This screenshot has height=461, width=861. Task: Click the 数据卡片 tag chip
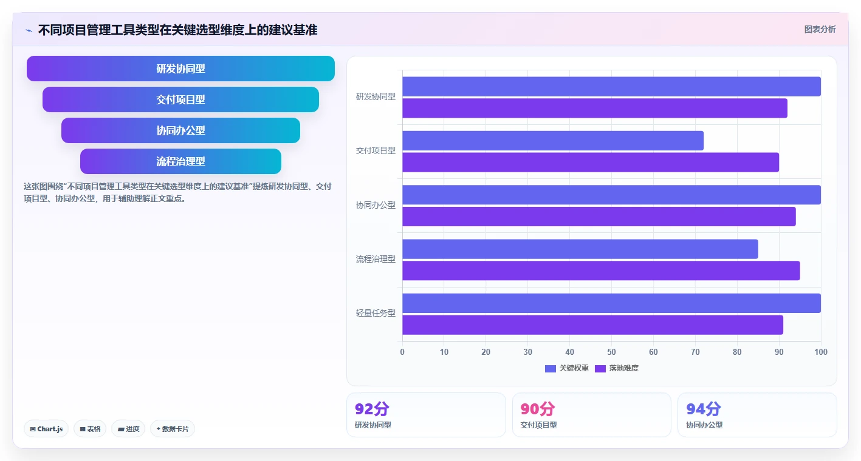(x=173, y=429)
